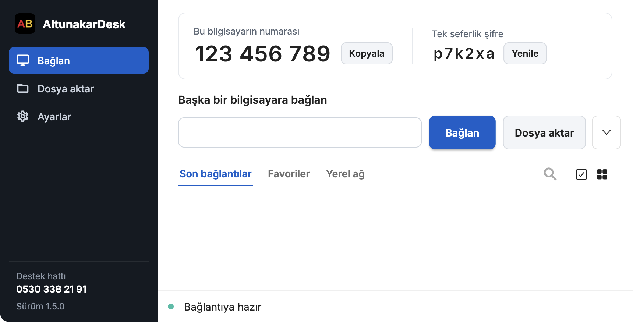Click the gear icon for Ayarlar
Image resolution: width=633 pixels, height=322 pixels.
tap(23, 116)
